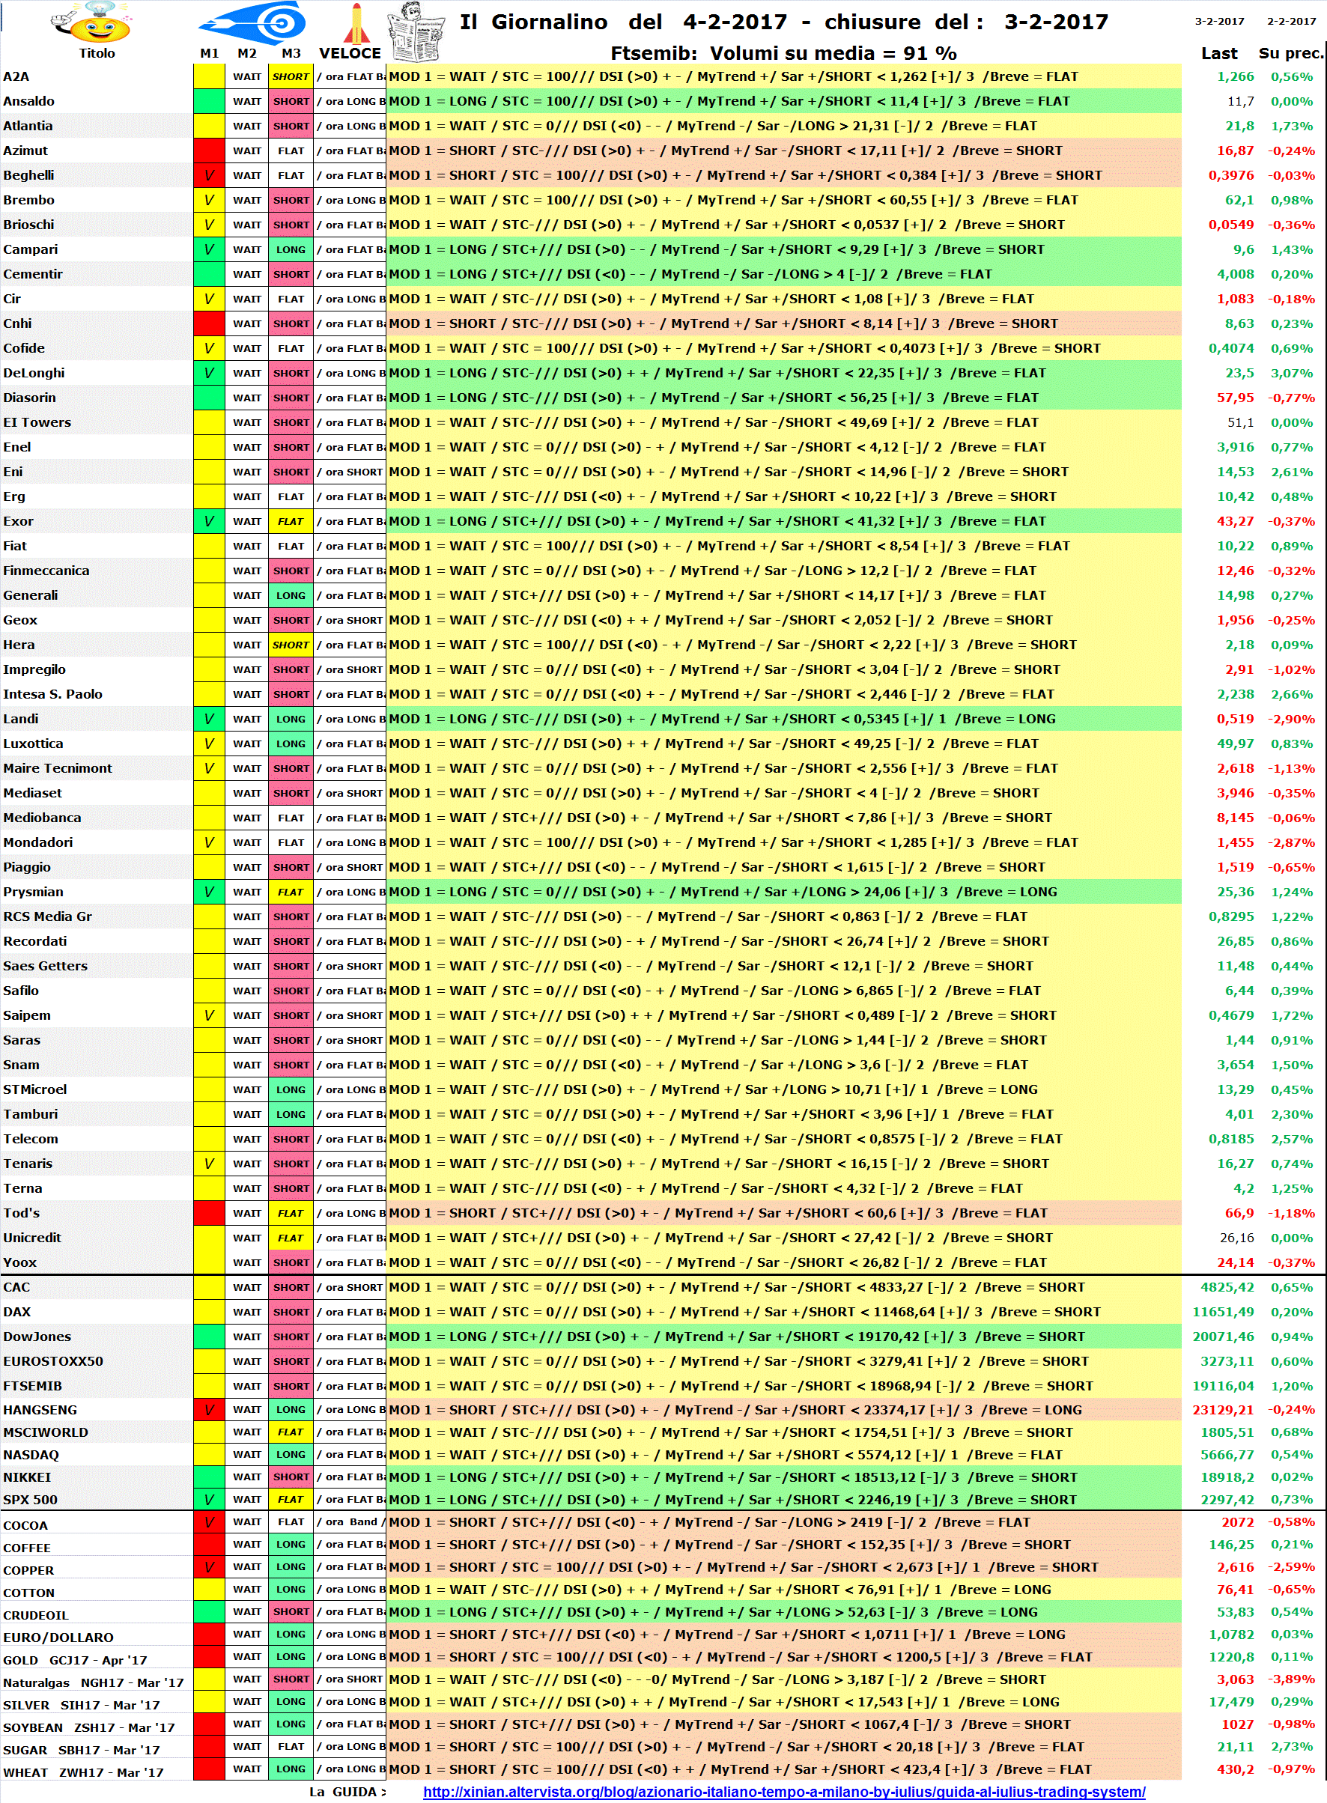This screenshot has height=1803, width=1327.
Task: Click the Prysmian title cell
Action: pyautogui.click(x=97, y=892)
